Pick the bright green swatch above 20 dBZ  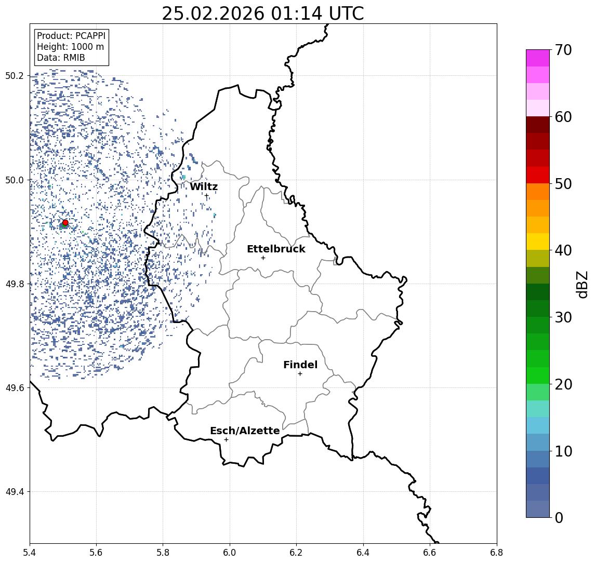pos(538,375)
